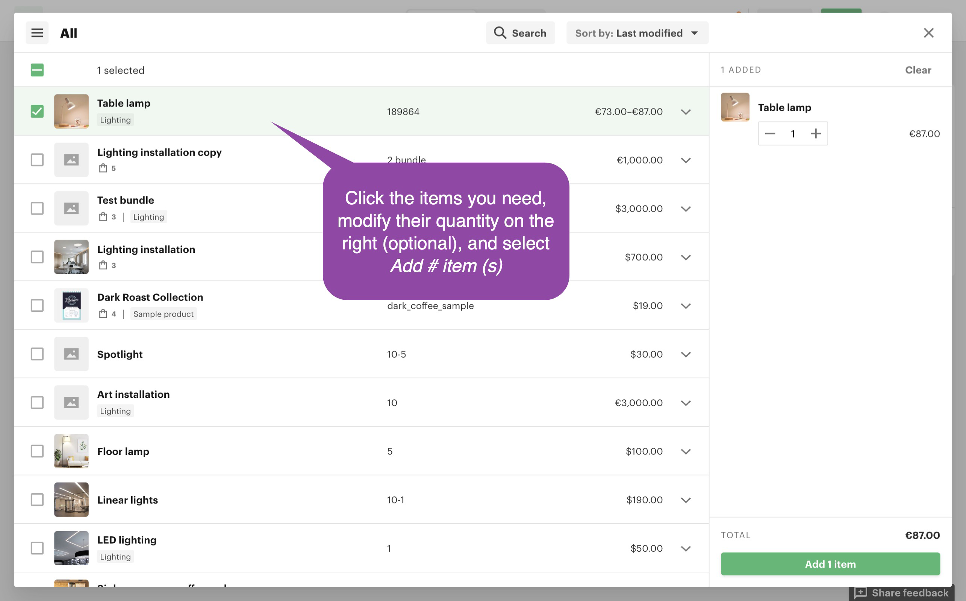
Task: Toggle the Table lamp checkbox
Action: tap(37, 112)
